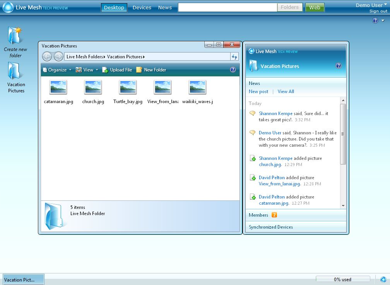Open the View_from_lanai.jpg news link
390x285 pixels.
tap(280, 184)
